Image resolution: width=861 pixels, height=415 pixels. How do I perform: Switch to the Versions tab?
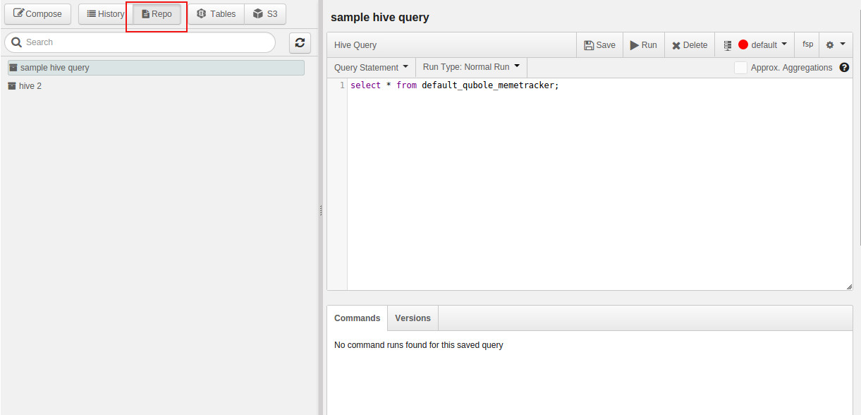point(413,318)
